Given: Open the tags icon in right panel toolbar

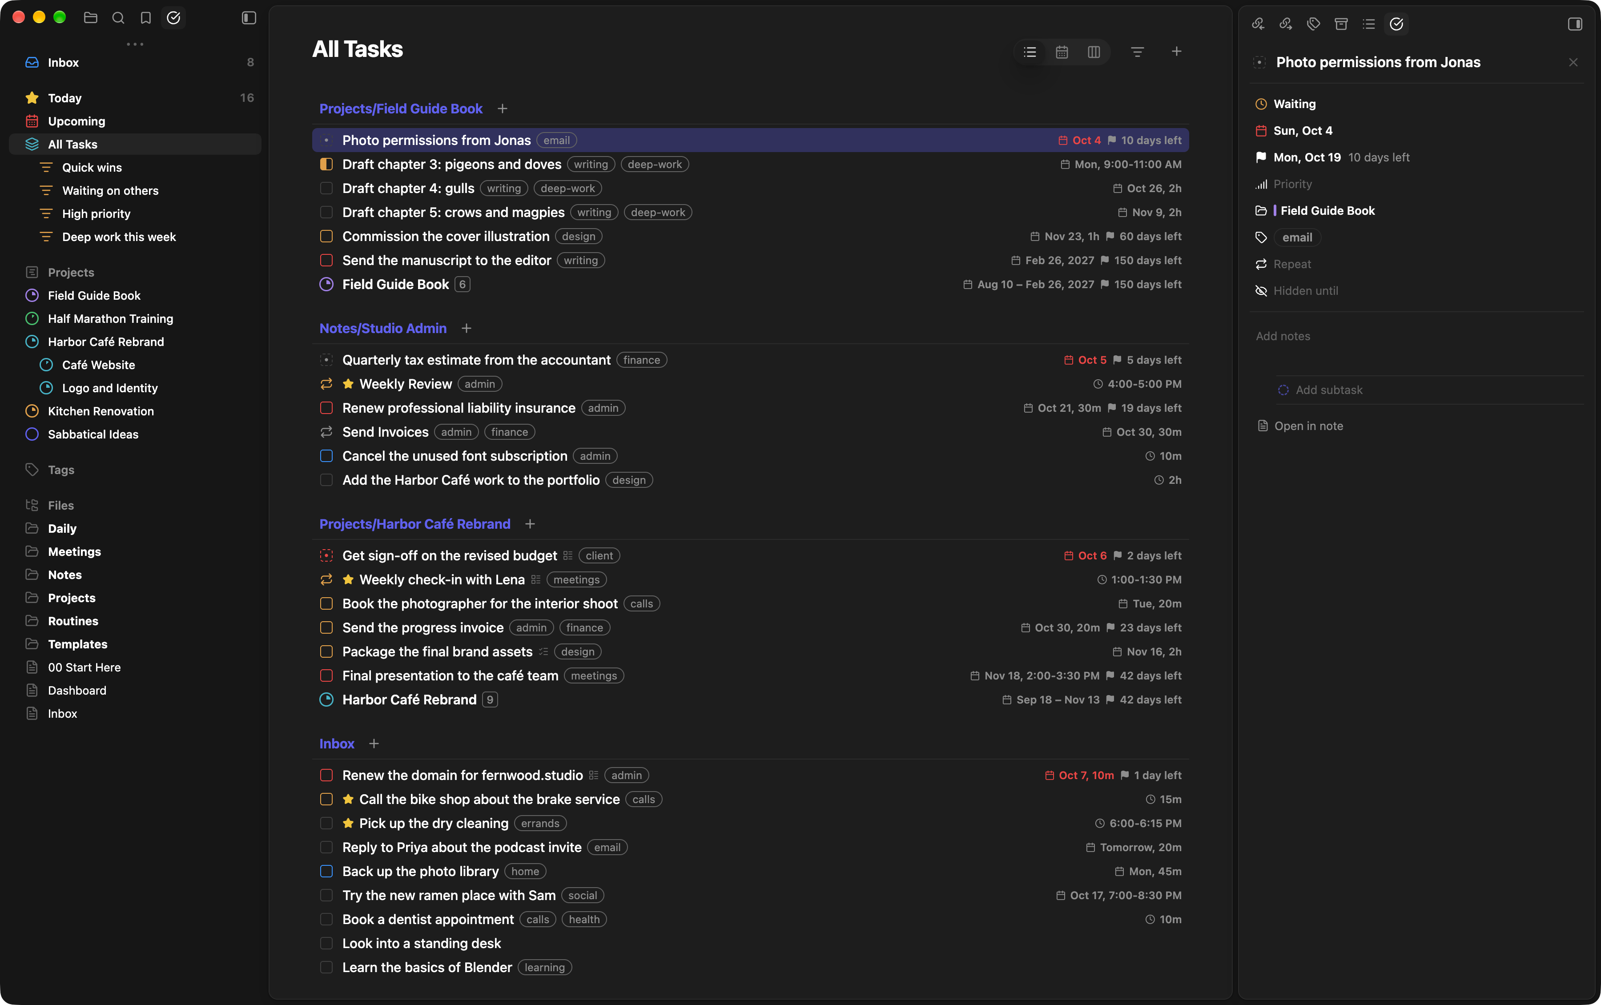Looking at the screenshot, I should [x=1313, y=24].
